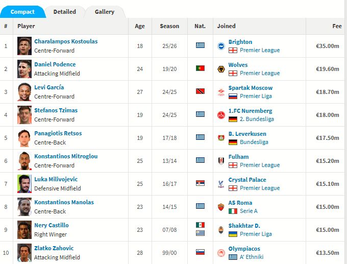This screenshot has width=347, height=264.
Task: Click Nery Castillo's player photo
Action: (x=24, y=230)
